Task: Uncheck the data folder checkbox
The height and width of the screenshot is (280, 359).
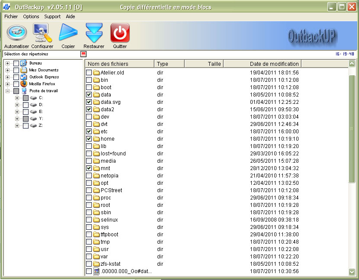Action: pyautogui.click(x=89, y=95)
